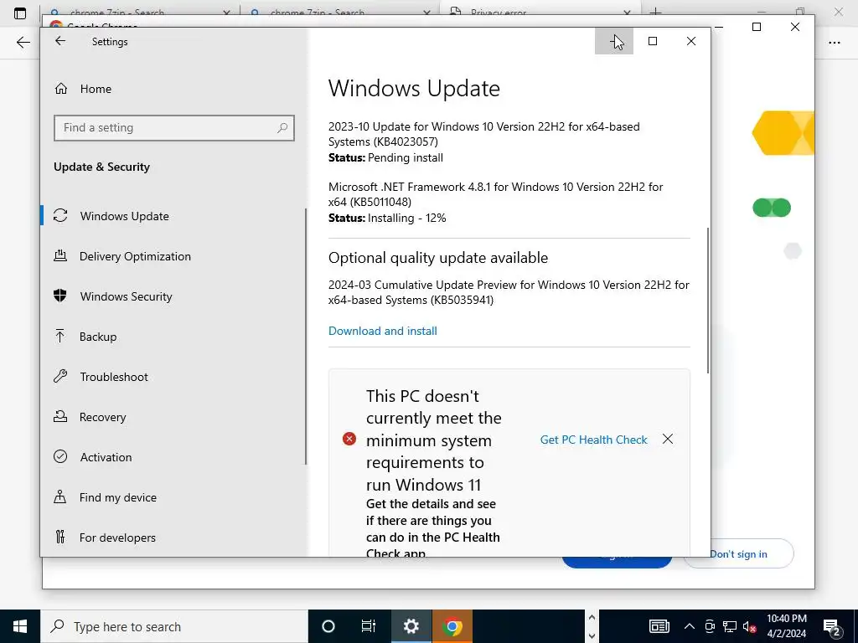The height and width of the screenshot is (643, 858).
Task: Click Don't sign in in Chrome window
Action: pos(738,554)
